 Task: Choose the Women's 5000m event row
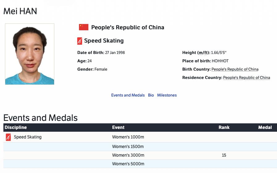pyautogui.click(x=128, y=164)
